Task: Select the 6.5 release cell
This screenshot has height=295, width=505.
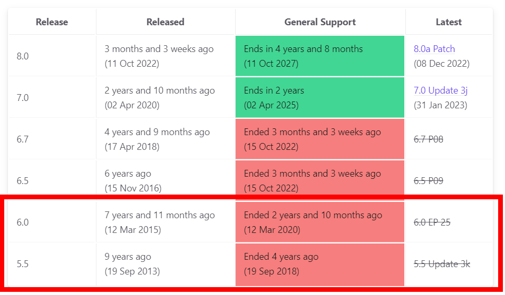Action: (x=23, y=181)
